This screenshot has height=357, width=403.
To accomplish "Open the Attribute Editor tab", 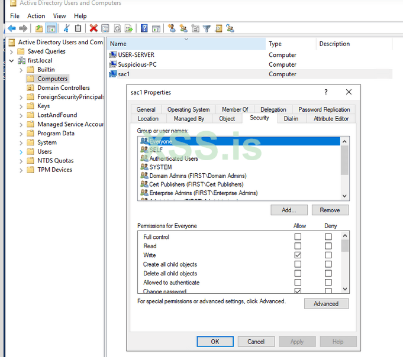I will point(331,119).
